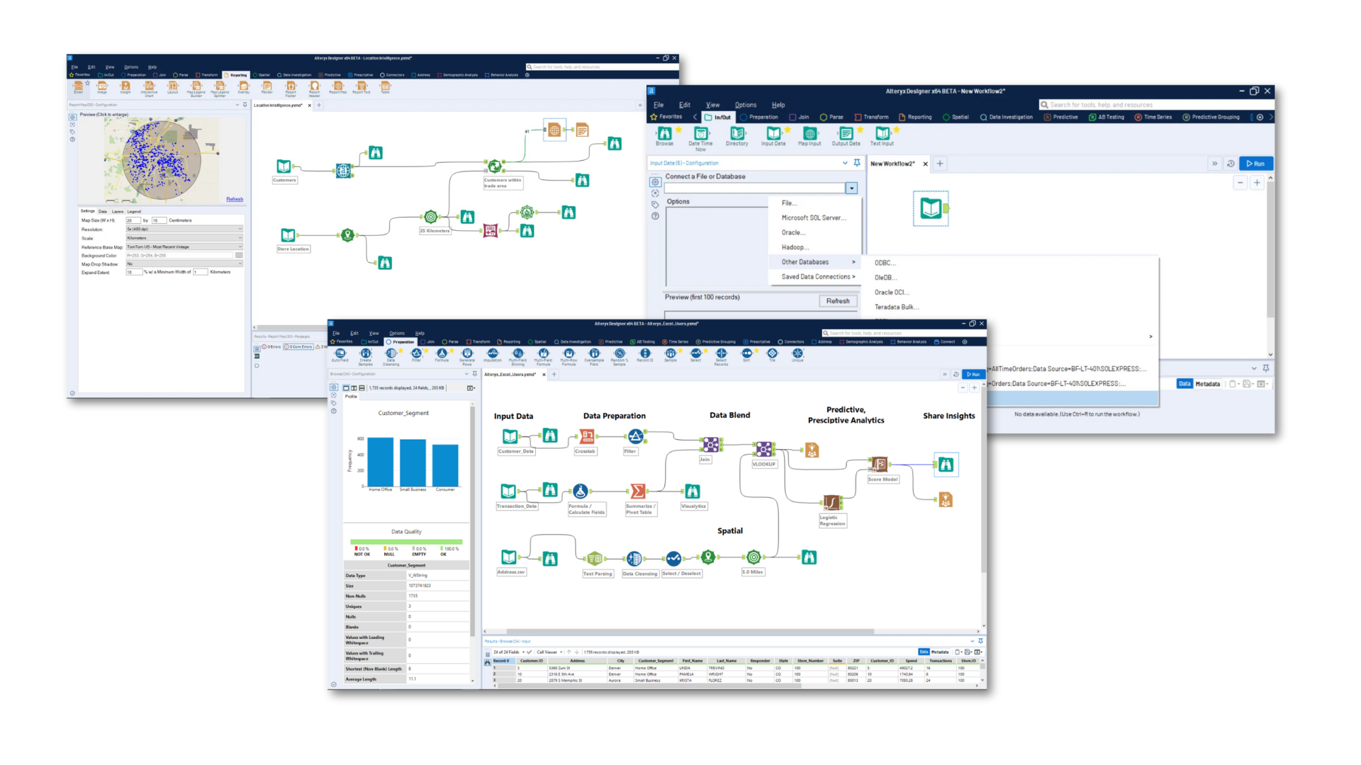Select the 25 Kilometers trade area node

point(430,217)
